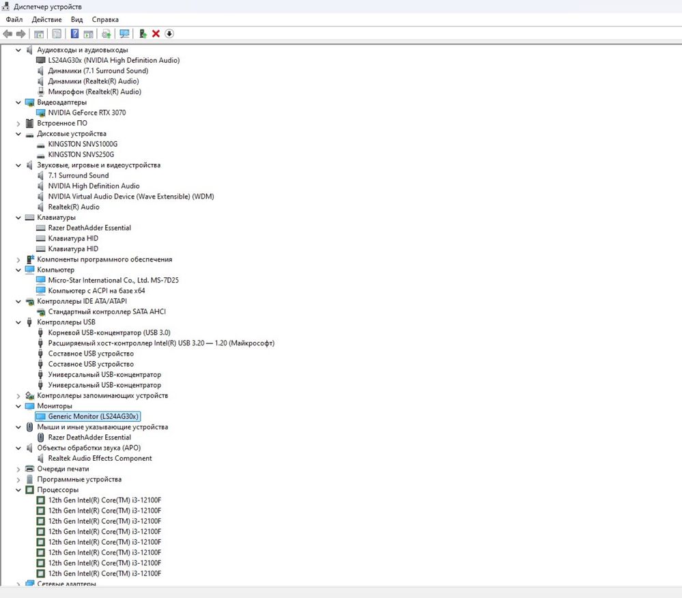The height and width of the screenshot is (598, 682).
Task: Select Micro-Star International Co., Ltd. MS-7D25
Action: (113, 281)
